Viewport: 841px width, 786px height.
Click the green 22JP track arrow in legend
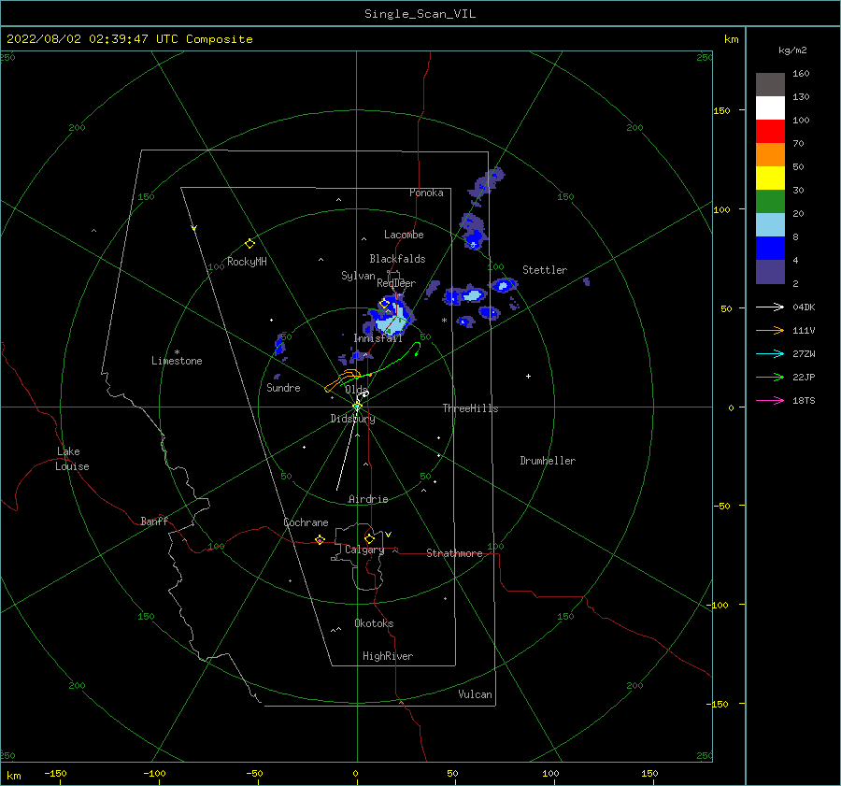pos(770,378)
